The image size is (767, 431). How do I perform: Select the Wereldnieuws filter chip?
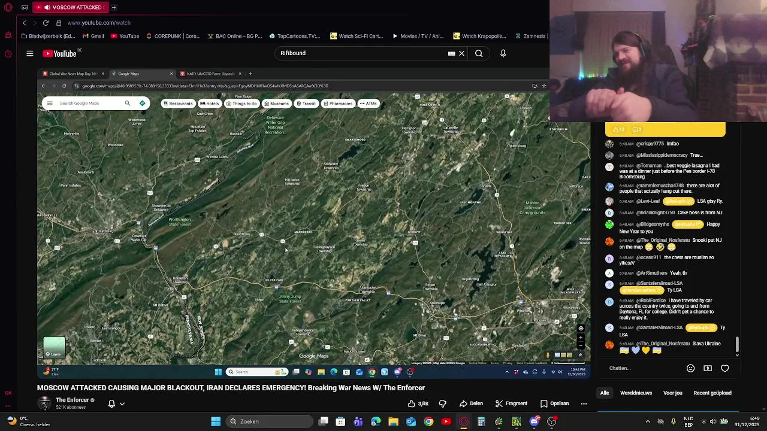click(636, 393)
